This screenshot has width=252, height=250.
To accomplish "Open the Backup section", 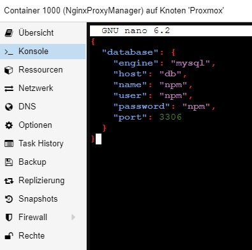I will tap(43, 162).
